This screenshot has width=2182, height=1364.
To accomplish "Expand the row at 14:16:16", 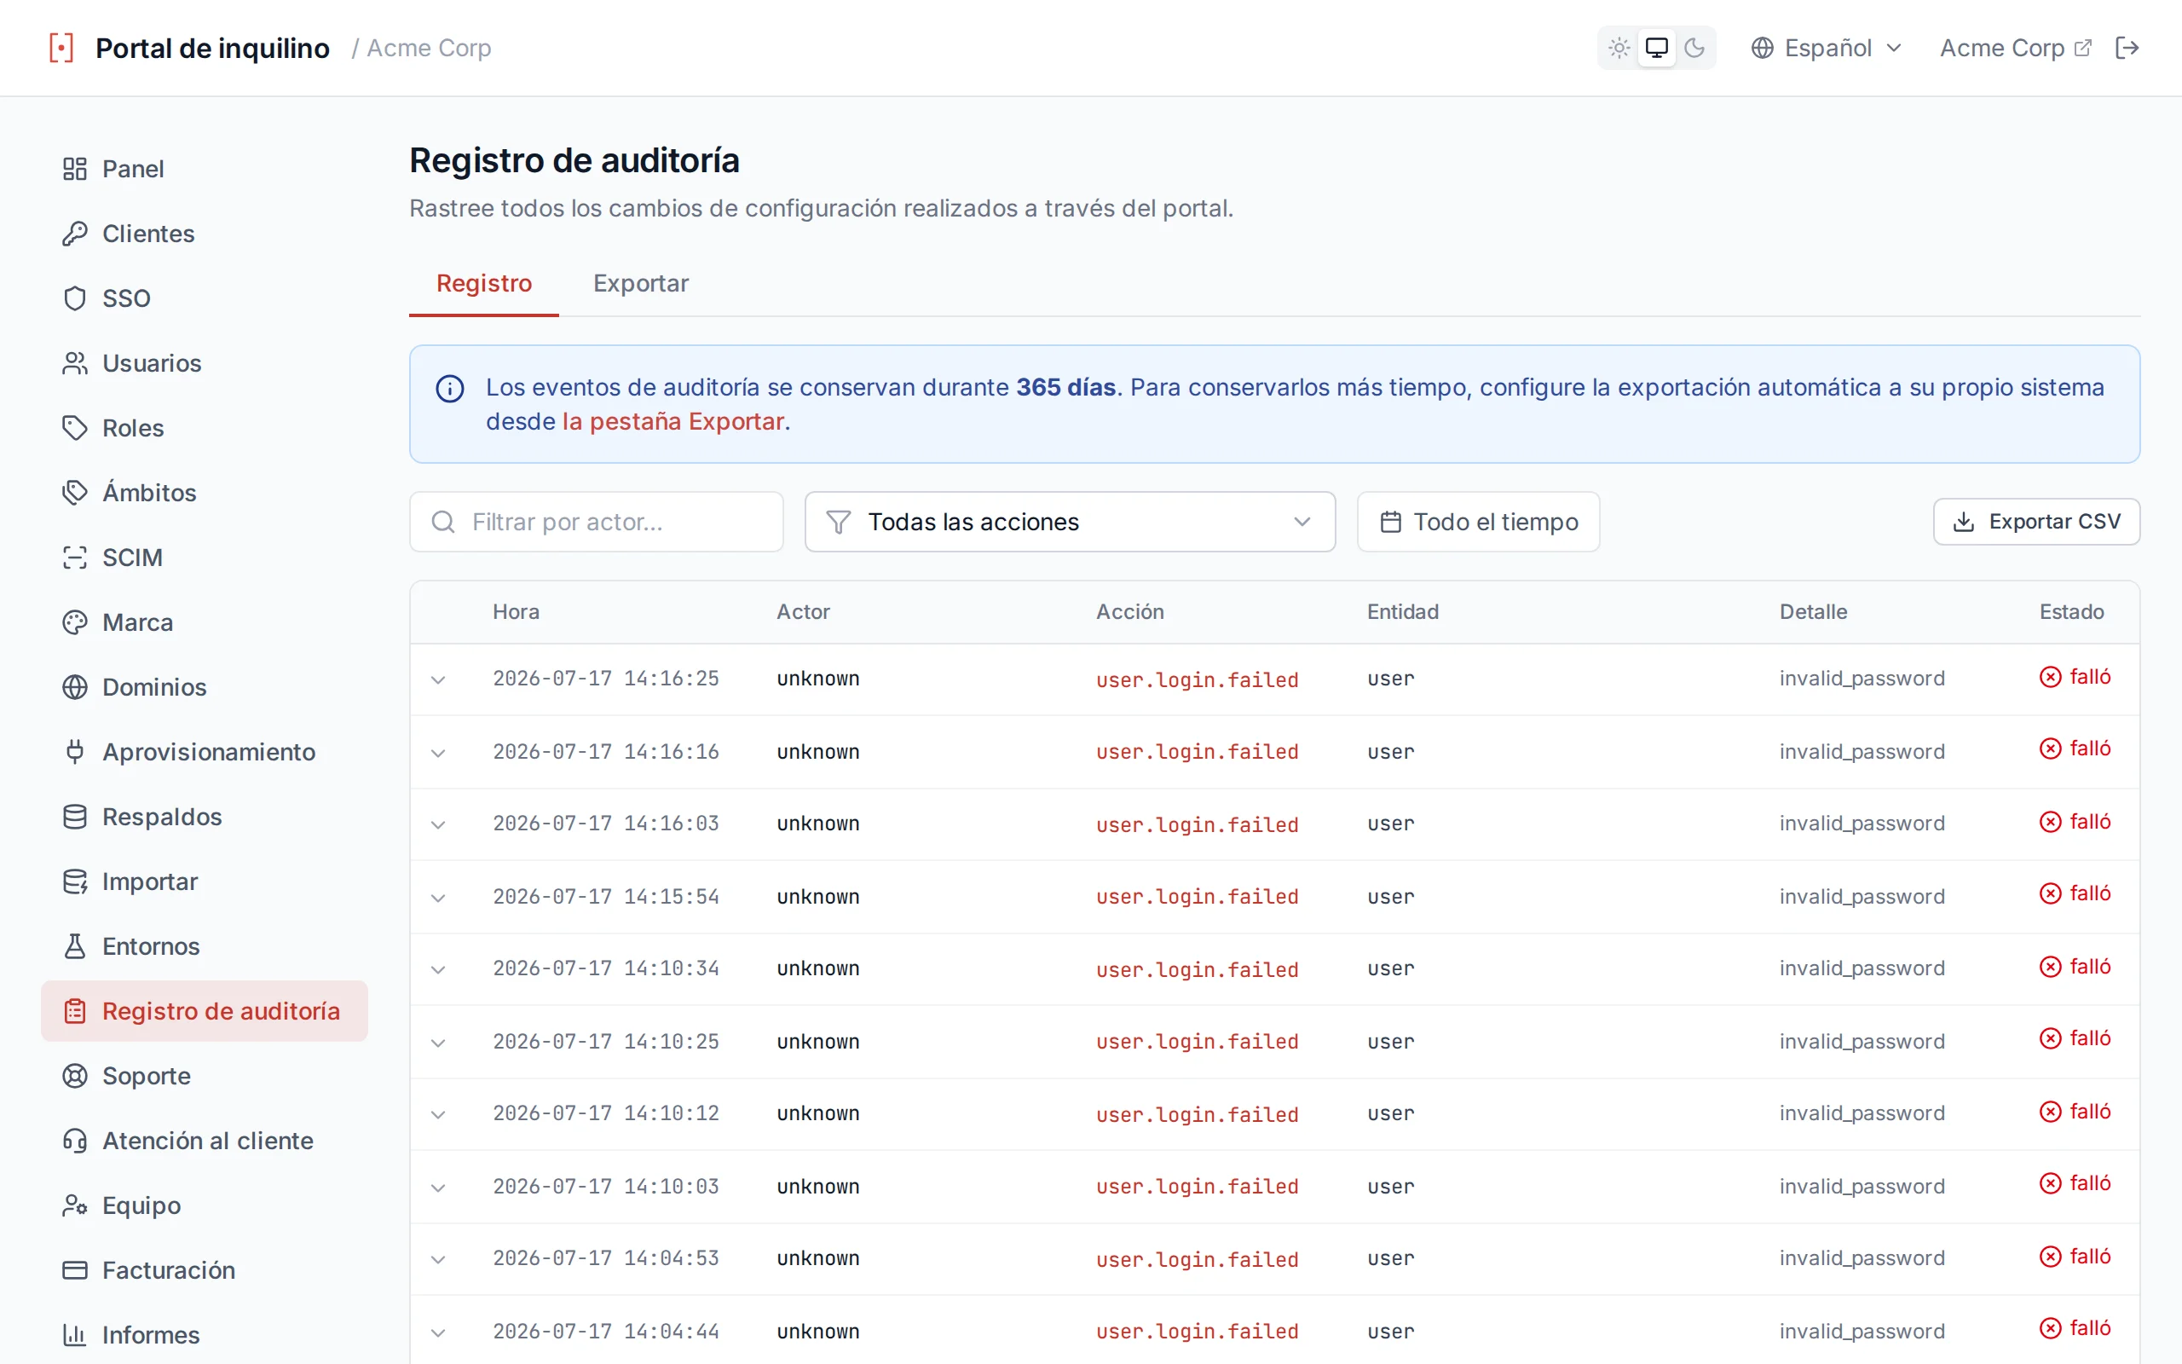I will point(438,754).
